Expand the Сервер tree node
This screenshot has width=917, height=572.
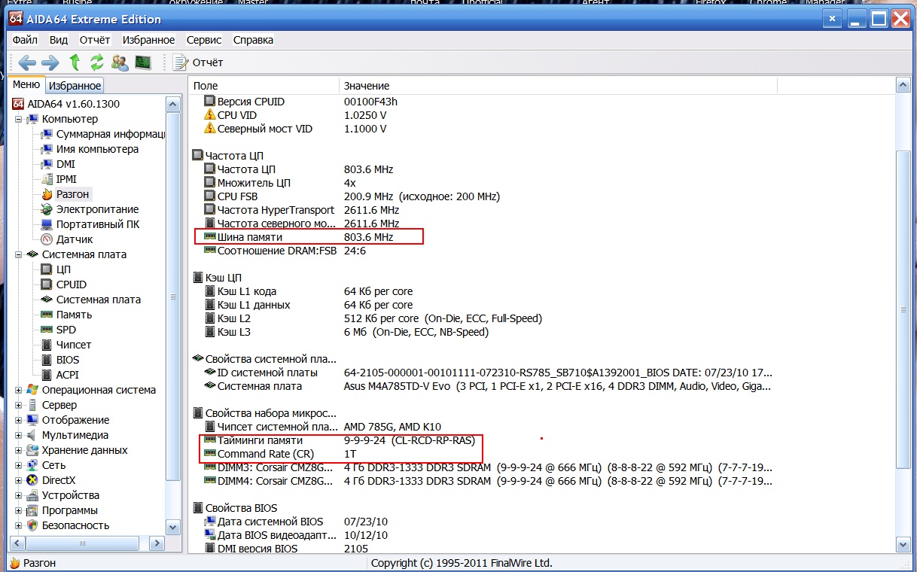click(x=19, y=405)
